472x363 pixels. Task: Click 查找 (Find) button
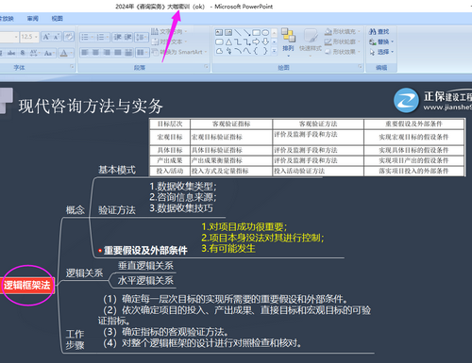pos(379,31)
